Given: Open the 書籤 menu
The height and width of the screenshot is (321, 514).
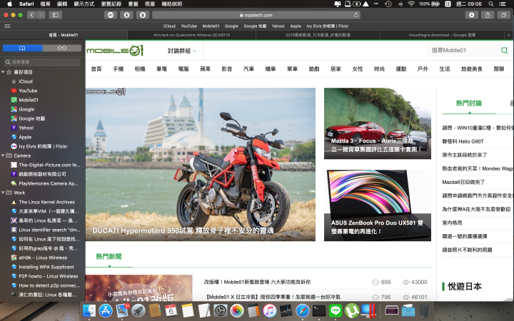Looking at the screenshot, I should point(133,4).
